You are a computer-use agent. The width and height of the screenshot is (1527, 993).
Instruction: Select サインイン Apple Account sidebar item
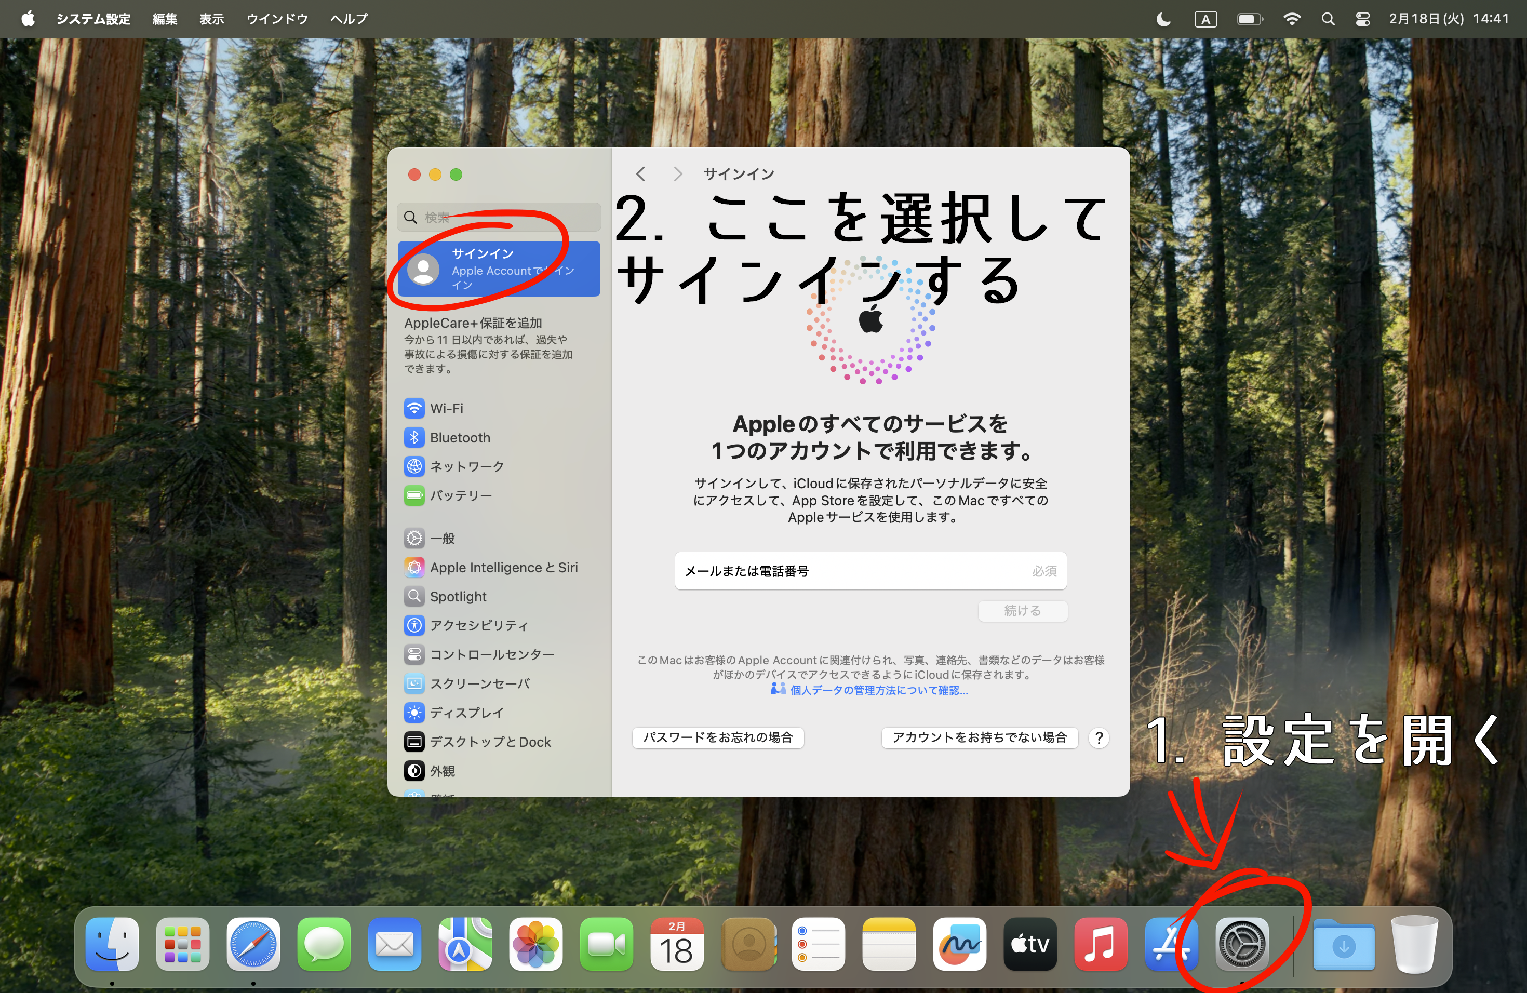pyautogui.click(x=499, y=269)
